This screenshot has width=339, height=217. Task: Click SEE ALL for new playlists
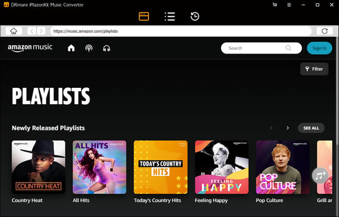click(311, 128)
